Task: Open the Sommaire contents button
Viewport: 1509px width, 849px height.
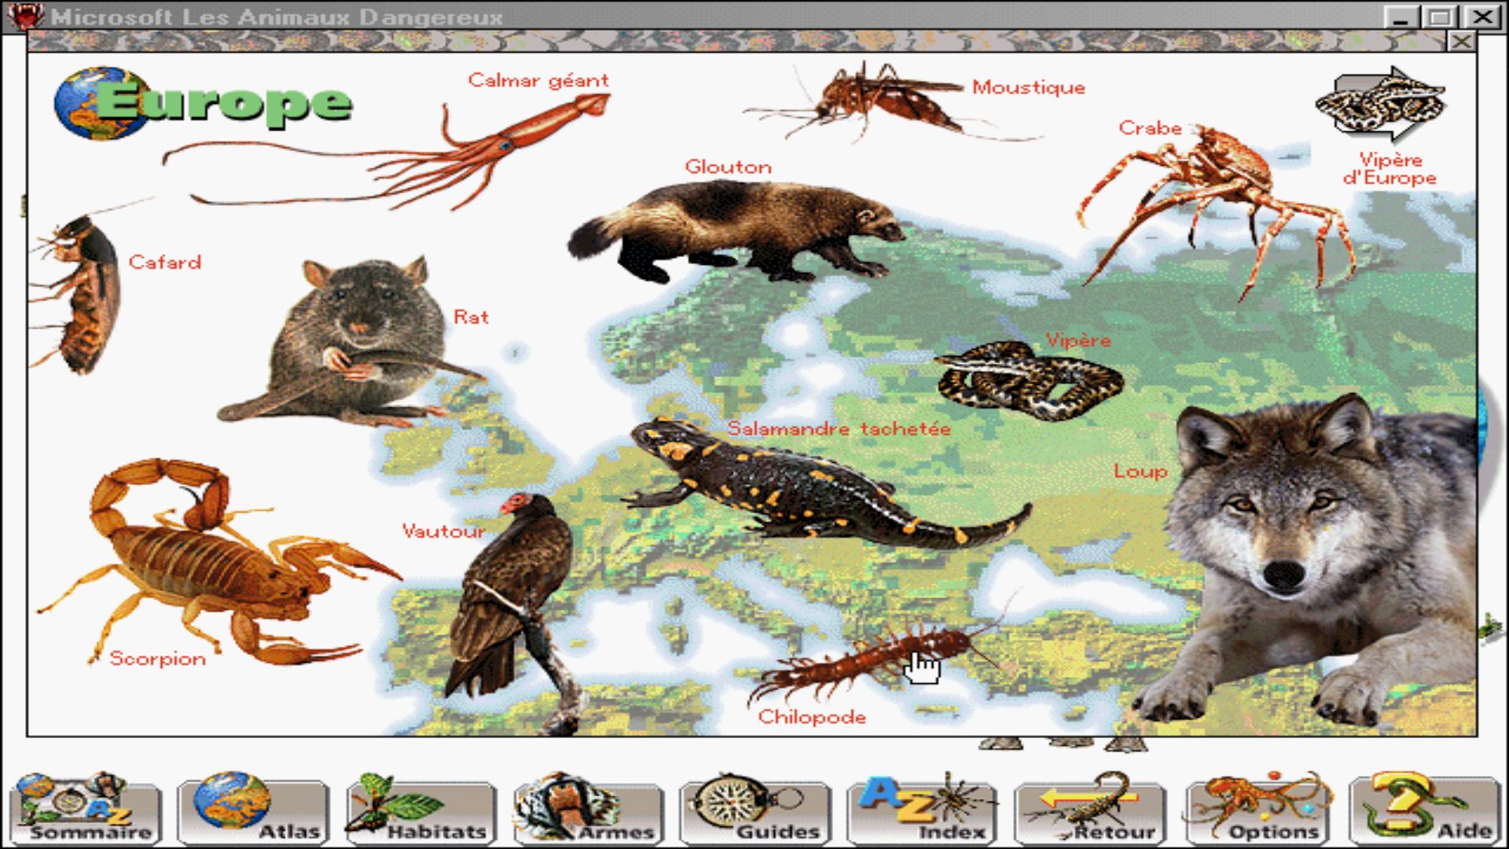Action: click(x=86, y=810)
